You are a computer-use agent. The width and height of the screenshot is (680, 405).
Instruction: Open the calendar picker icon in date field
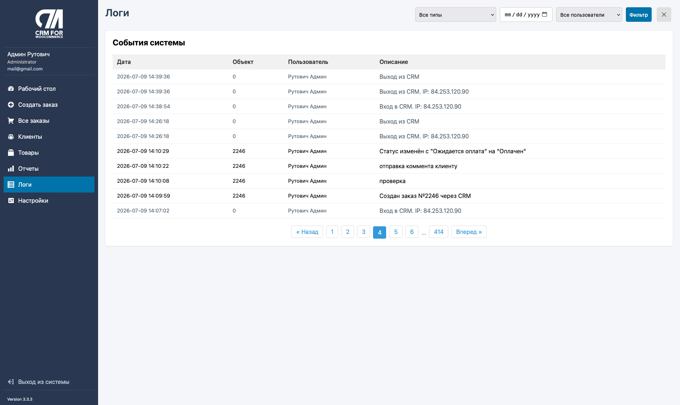pyautogui.click(x=545, y=15)
